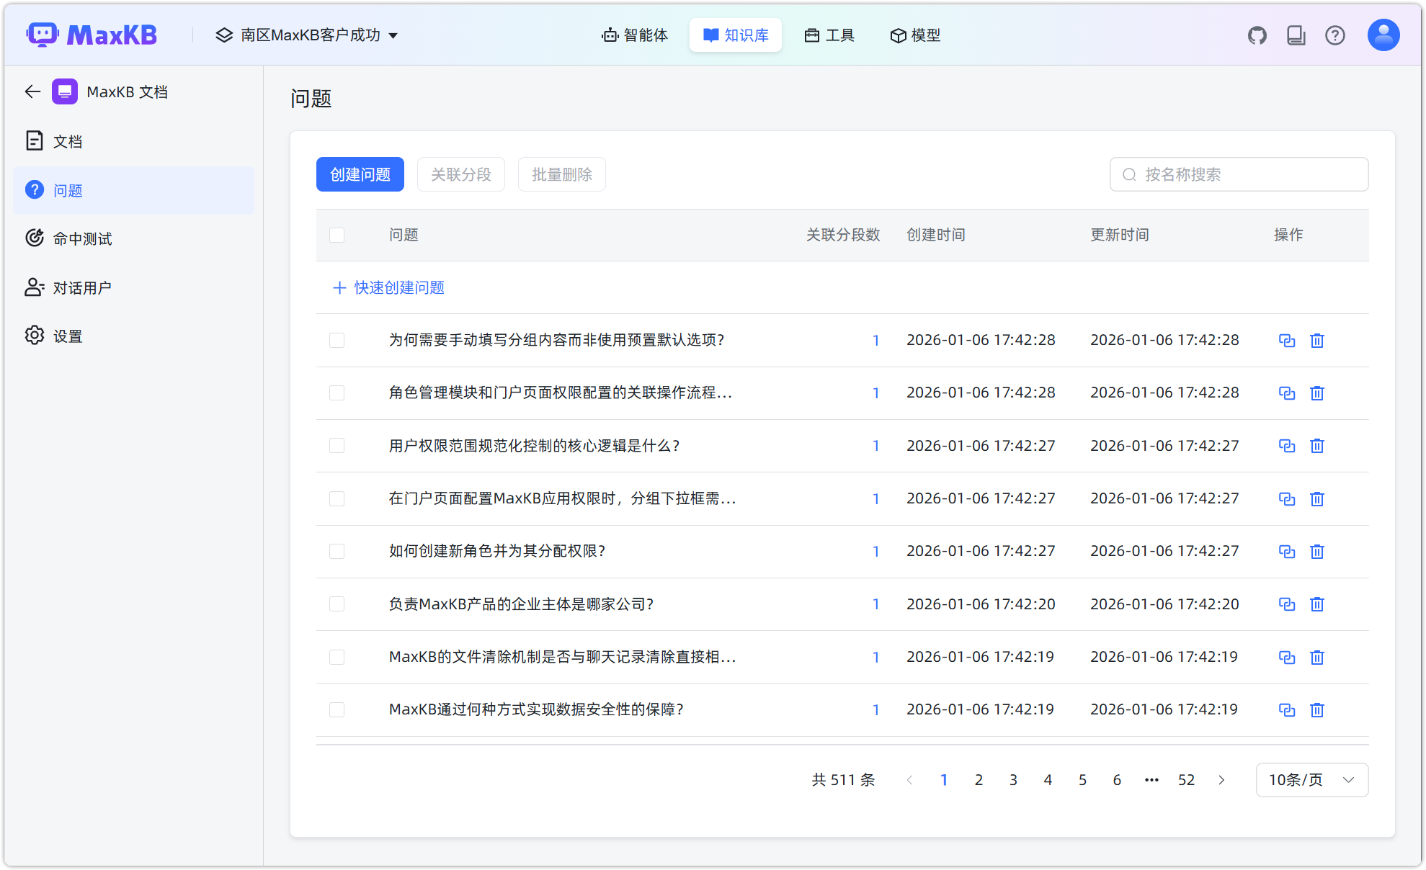1426x870 pixels.
Task: Select the 命中测试 sidebar icon
Action: point(35,238)
